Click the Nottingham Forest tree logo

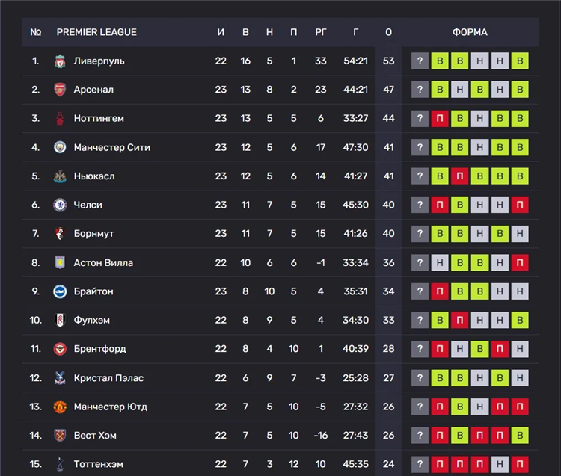60,118
